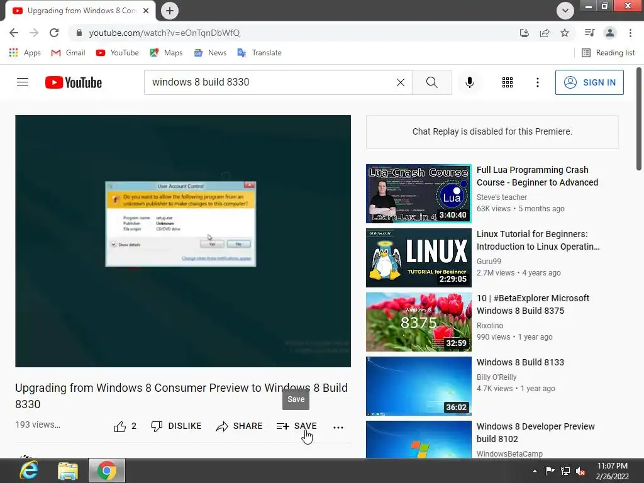The width and height of the screenshot is (644, 483).
Task: Open the tab search dropdown arrow
Action: point(565,11)
